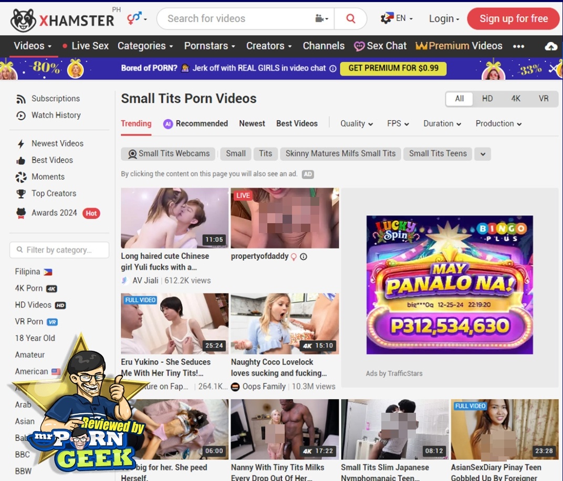Open the Login dropdown
563x481 pixels.
(x=444, y=19)
